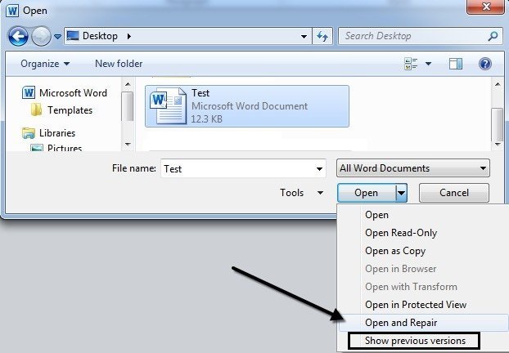Open the view options dropdown arrow
This screenshot has width=509, height=353.
click(x=429, y=64)
